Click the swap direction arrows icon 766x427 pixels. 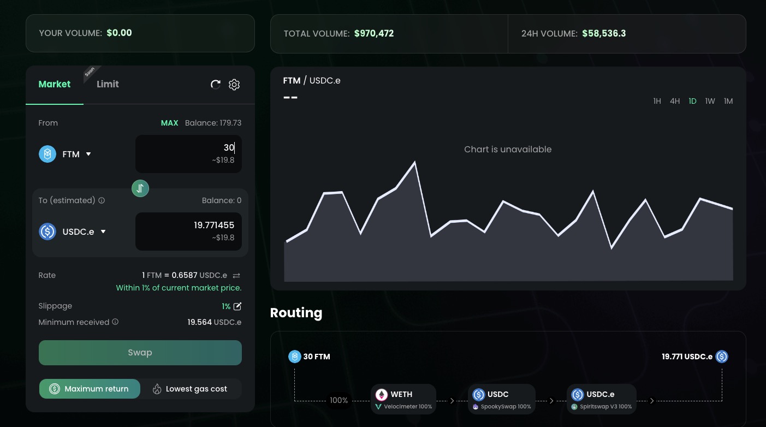coord(140,188)
